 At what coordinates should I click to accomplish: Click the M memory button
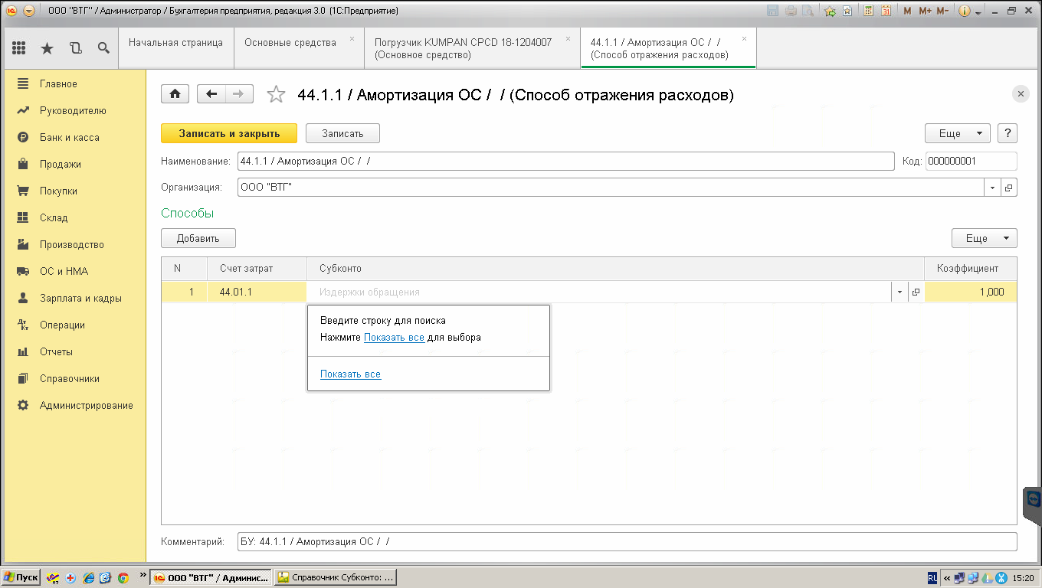[908, 11]
